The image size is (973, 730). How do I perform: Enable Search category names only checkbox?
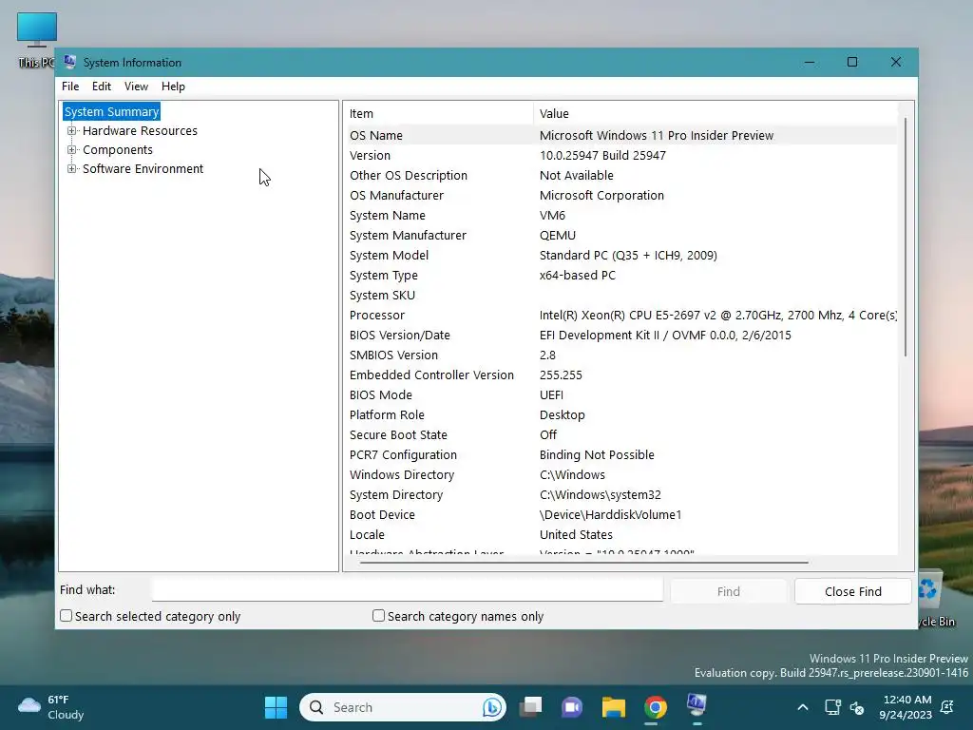point(378,616)
